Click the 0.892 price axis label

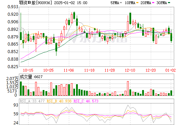pyautogui.click(x=13, y=29)
